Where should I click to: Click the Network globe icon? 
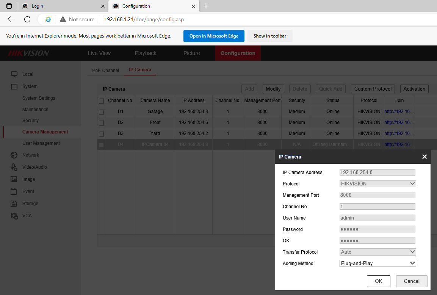14,155
